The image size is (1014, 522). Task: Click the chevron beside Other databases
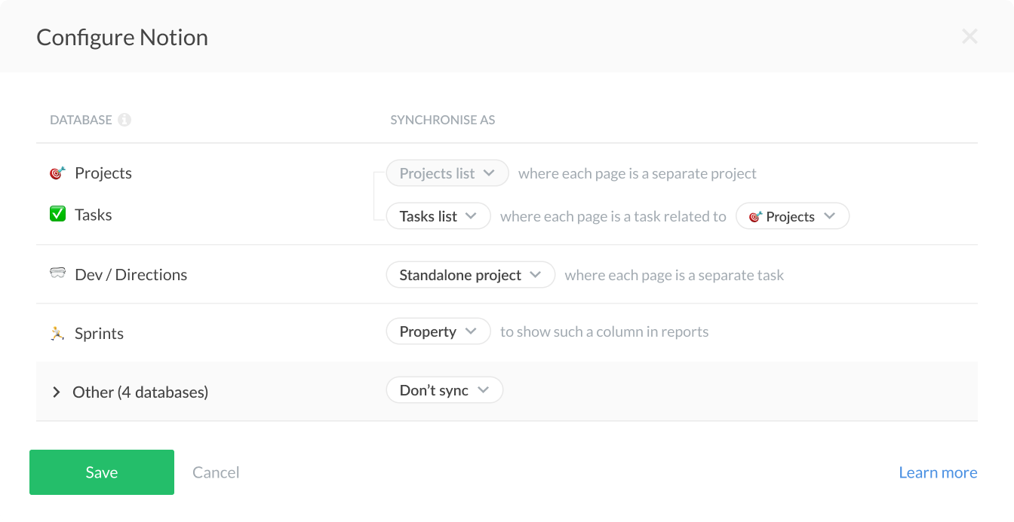[x=56, y=392]
